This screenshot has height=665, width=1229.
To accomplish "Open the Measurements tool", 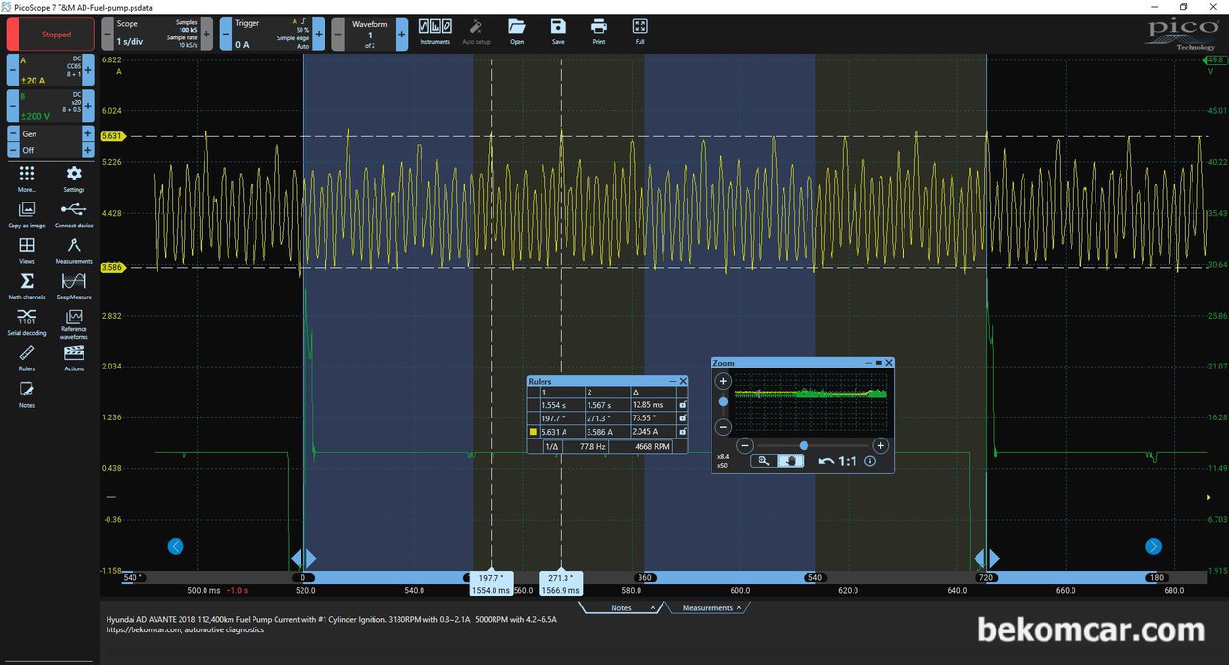I will (x=74, y=249).
